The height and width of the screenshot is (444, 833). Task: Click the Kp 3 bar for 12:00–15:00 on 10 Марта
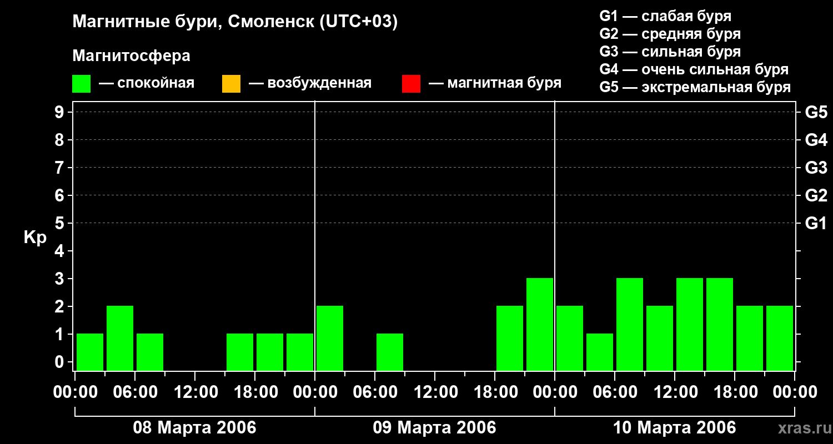690,324
